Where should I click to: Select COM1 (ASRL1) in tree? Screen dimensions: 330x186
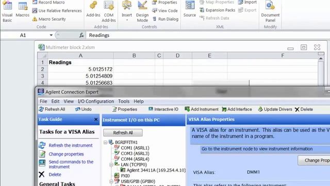135,148
